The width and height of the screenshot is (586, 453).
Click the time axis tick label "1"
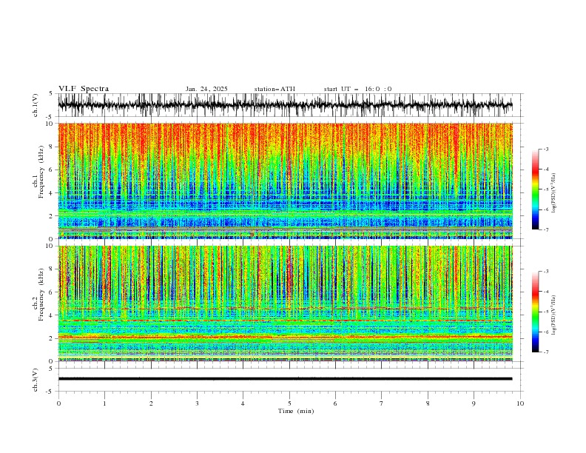(x=104, y=403)
